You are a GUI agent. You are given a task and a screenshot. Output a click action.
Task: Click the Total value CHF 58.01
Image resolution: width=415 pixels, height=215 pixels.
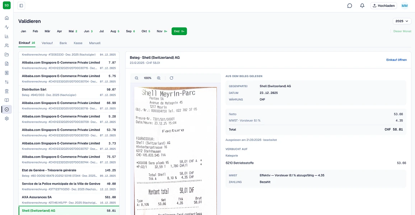pyautogui.click(x=393, y=129)
